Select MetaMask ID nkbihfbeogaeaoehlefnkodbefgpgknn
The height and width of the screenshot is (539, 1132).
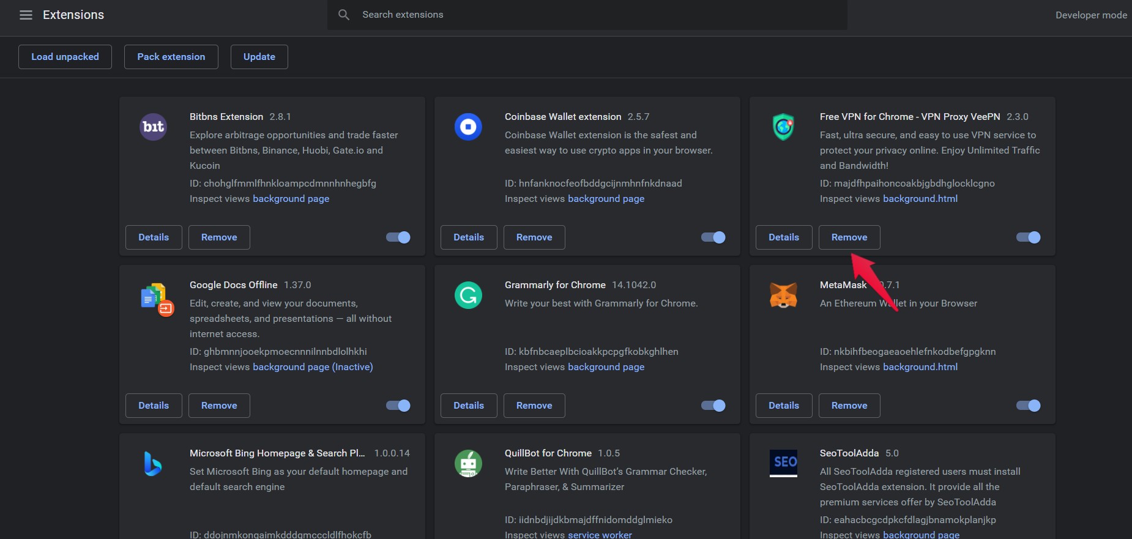915,352
